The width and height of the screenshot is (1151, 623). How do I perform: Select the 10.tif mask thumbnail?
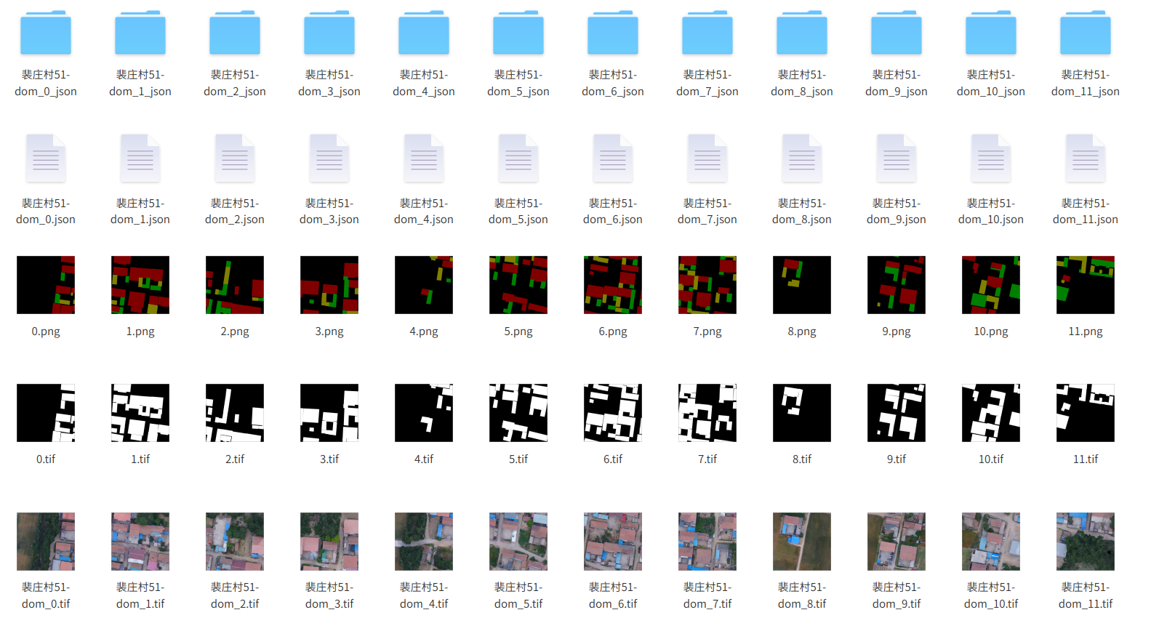(x=991, y=413)
